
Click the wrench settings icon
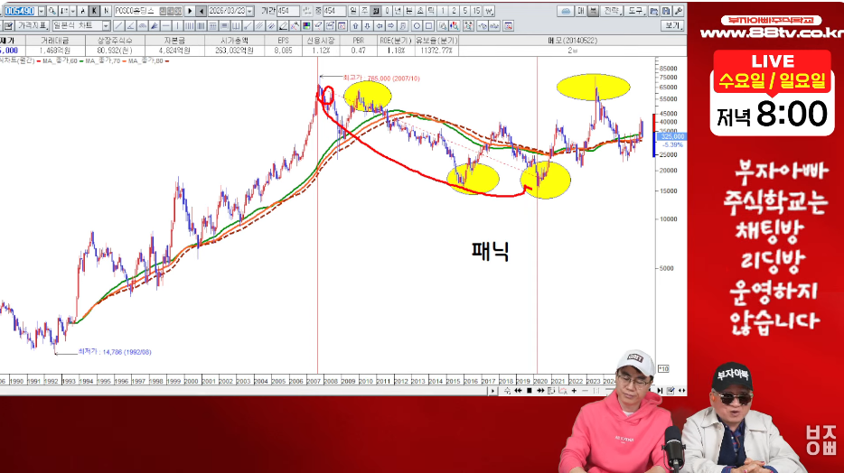(678, 11)
